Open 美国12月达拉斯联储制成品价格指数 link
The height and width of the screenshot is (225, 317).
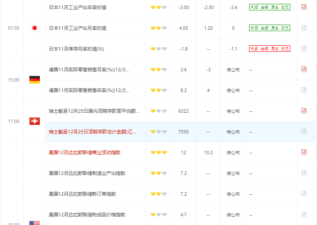click(x=87, y=215)
